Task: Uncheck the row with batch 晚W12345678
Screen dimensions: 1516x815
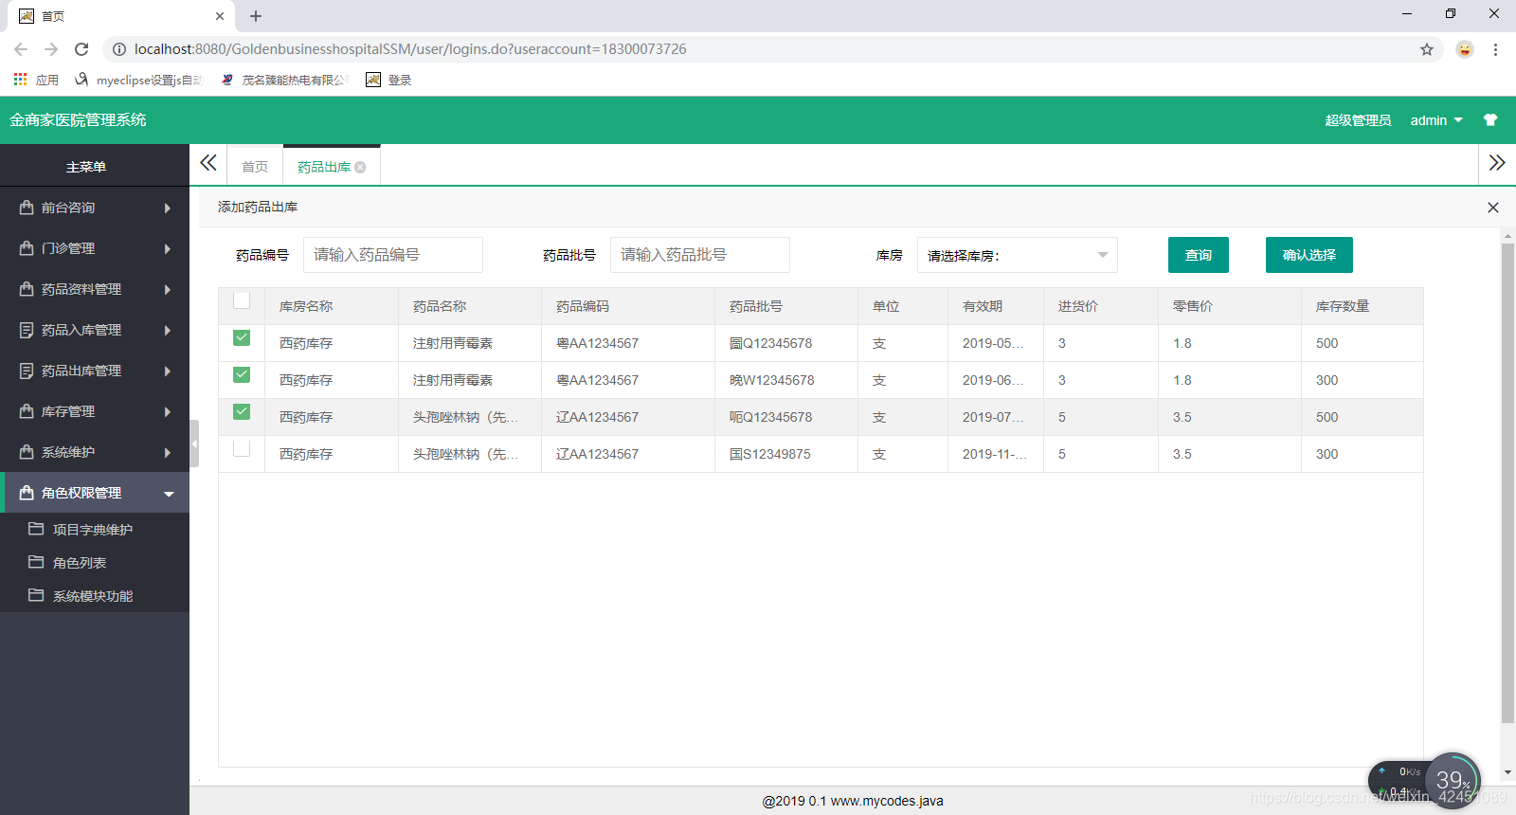Action: pos(242,374)
